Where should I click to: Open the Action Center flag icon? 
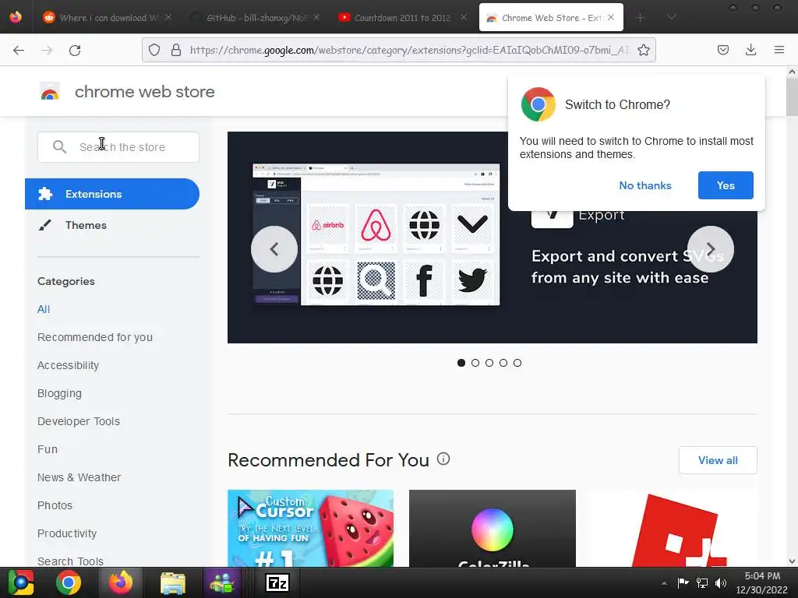[x=683, y=582]
